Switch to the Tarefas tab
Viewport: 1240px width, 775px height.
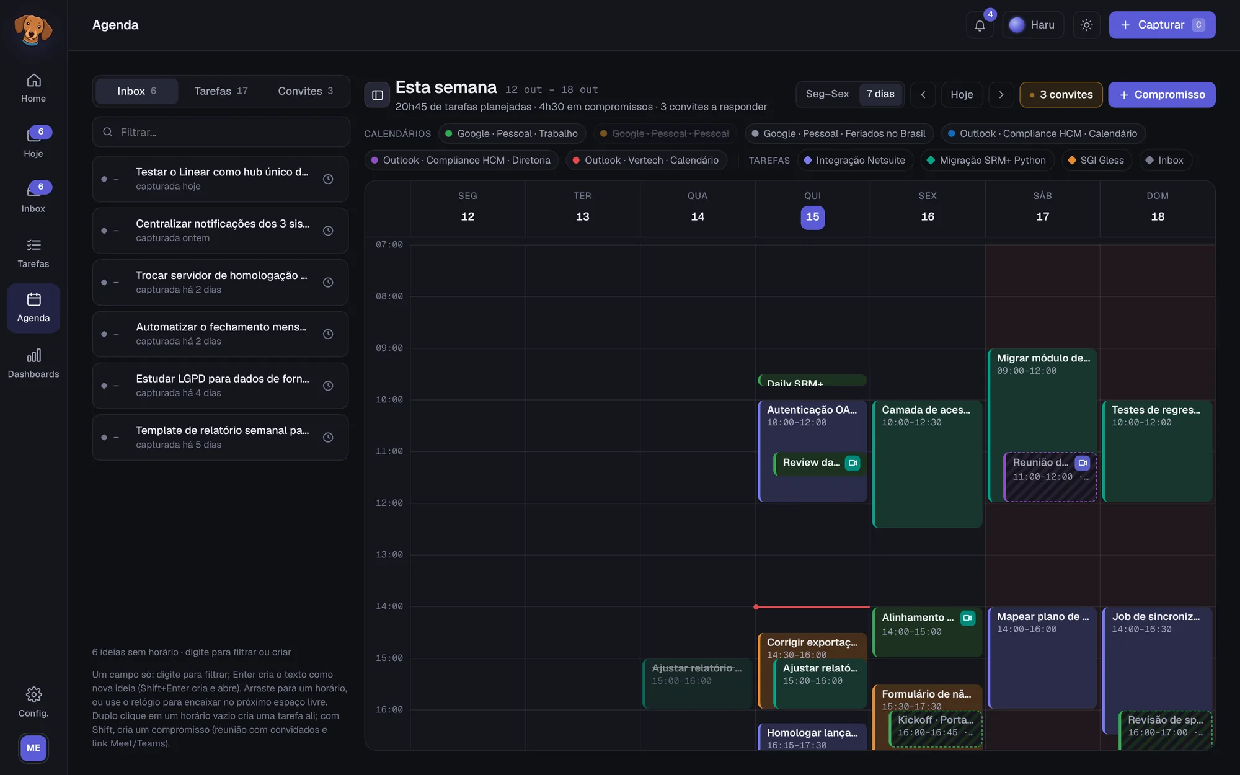coord(221,91)
